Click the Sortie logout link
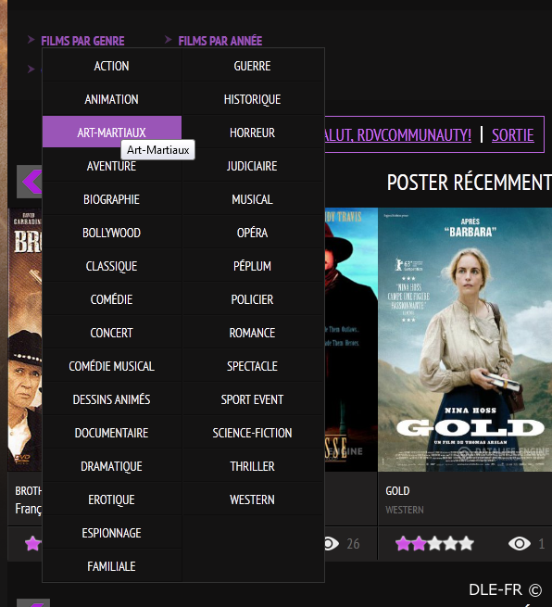Viewport: 552px width, 607px height. click(512, 135)
